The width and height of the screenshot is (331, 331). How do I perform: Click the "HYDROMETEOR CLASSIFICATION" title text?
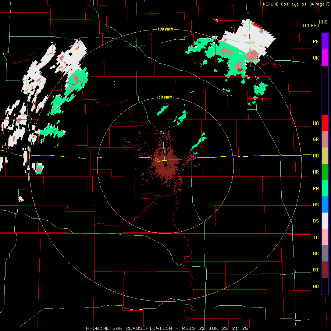129,328
